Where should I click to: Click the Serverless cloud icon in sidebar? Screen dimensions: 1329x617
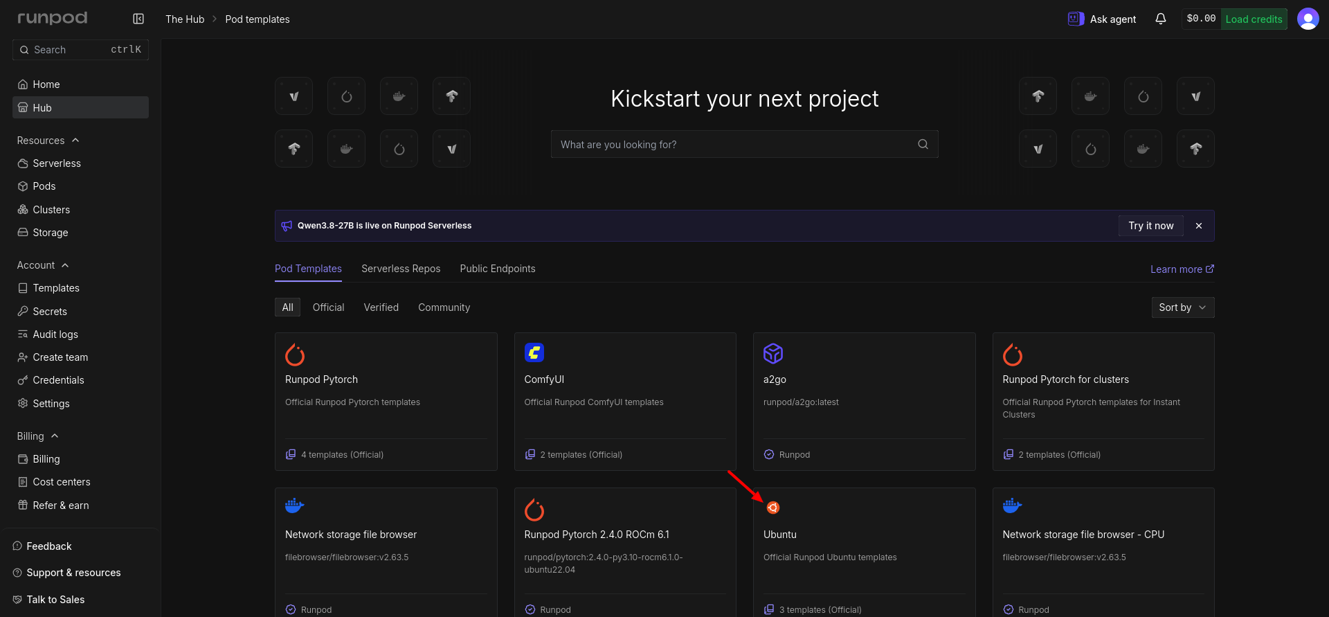tap(23, 163)
